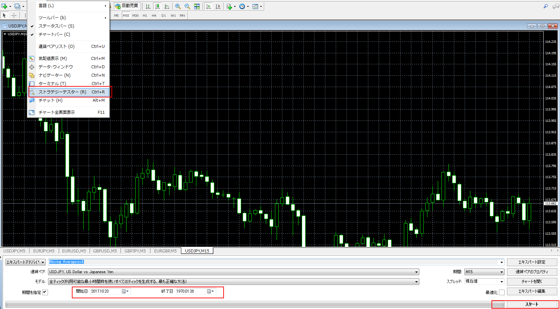Choose ターミナル (T) menu entry
Image resolution: width=560 pixels, height=309 pixels.
coord(68,84)
